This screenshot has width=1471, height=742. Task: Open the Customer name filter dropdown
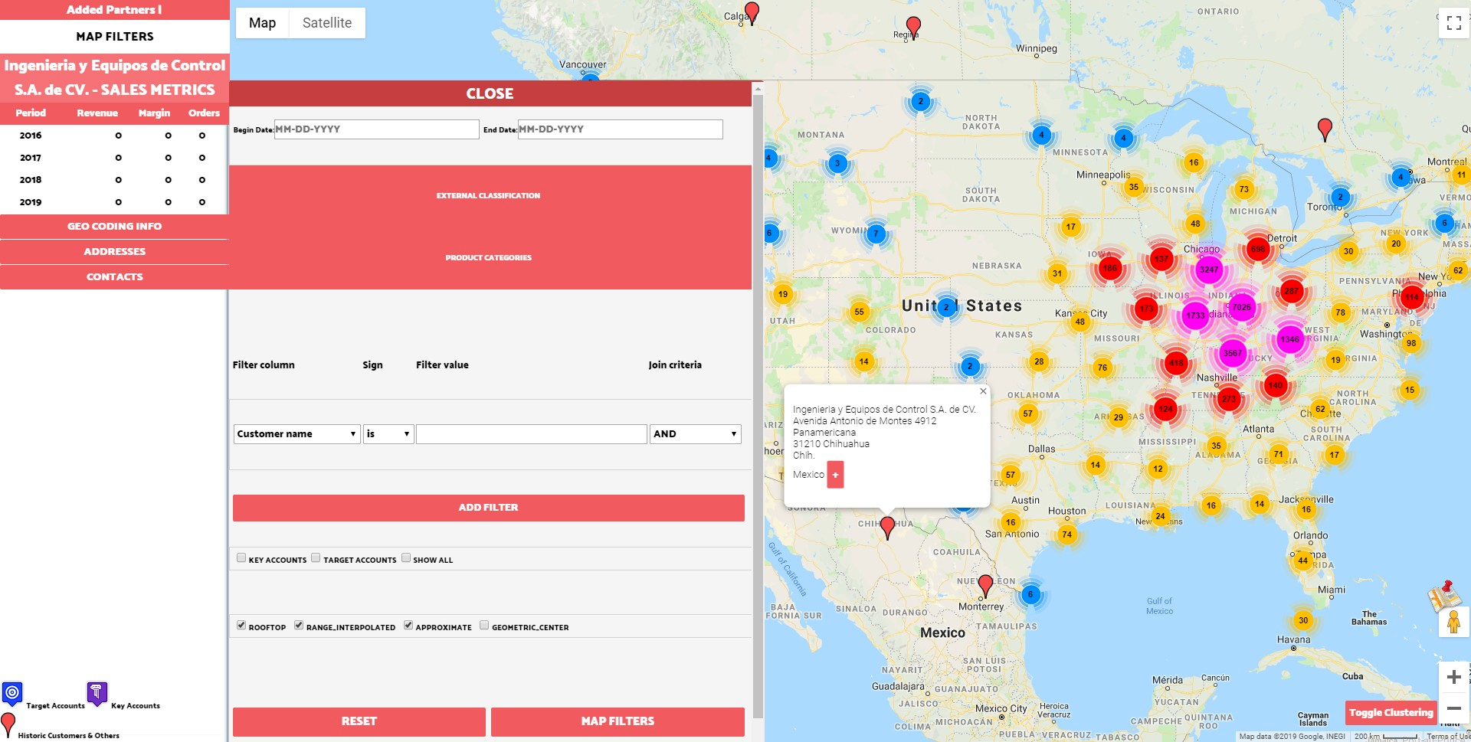tap(296, 433)
